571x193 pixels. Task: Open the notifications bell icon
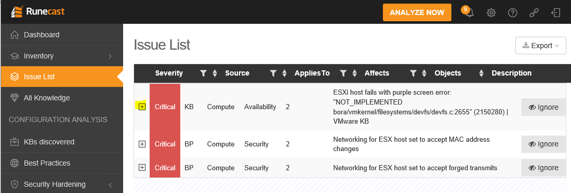point(469,13)
